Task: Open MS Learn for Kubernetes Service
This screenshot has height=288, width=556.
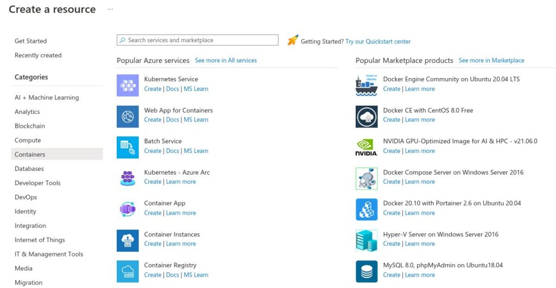Action: coord(196,89)
